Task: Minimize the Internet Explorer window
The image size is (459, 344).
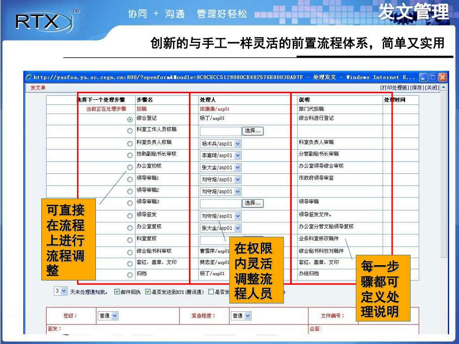Action: pos(424,77)
